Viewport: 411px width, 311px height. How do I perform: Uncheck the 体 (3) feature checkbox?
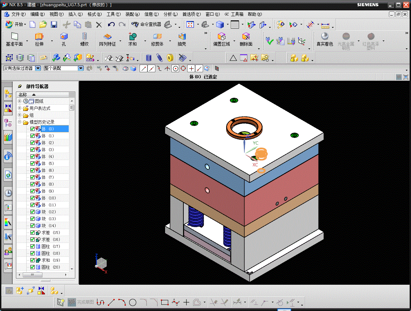click(32, 150)
